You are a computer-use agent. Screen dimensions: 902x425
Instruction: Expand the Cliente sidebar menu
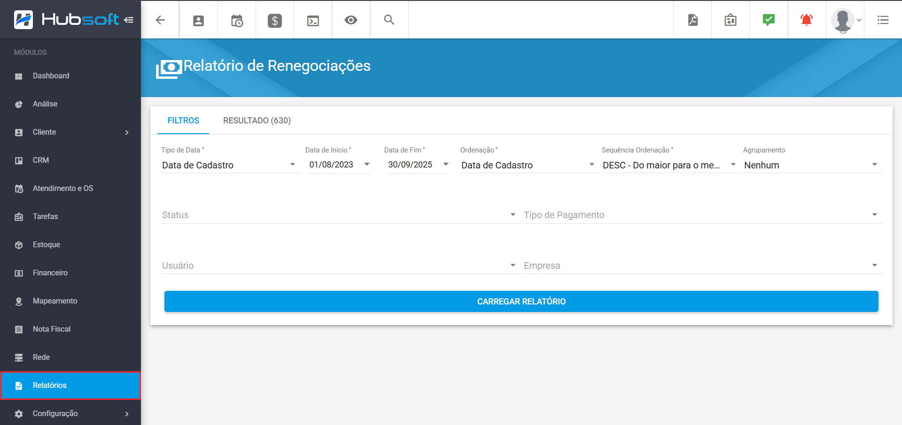pyautogui.click(x=70, y=132)
